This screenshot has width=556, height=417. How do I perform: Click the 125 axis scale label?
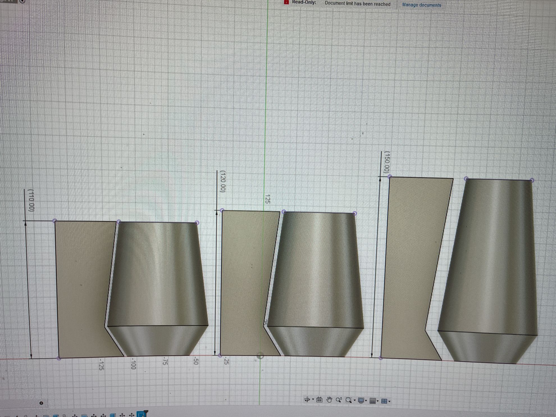click(x=267, y=199)
